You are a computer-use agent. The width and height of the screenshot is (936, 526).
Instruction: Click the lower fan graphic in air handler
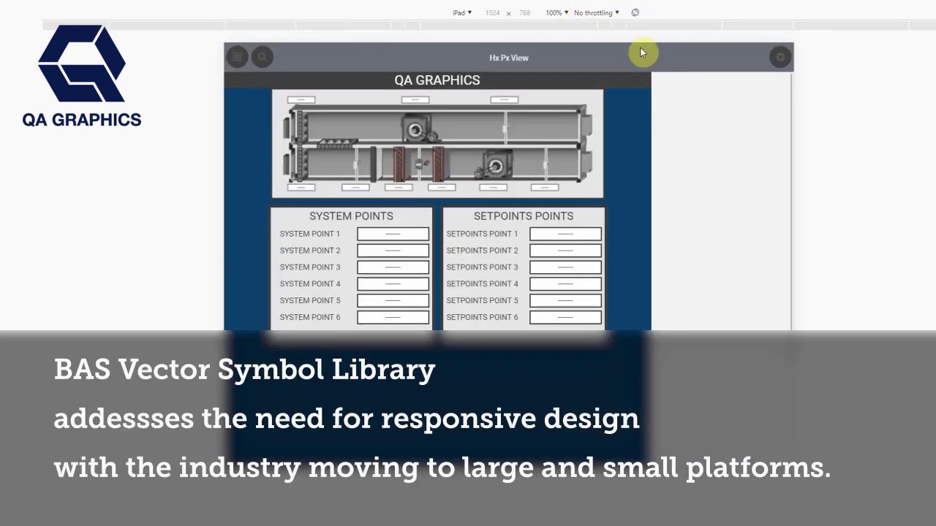pos(495,165)
